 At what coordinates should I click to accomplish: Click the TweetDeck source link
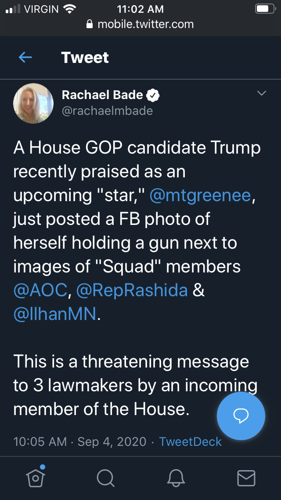coord(190,441)
